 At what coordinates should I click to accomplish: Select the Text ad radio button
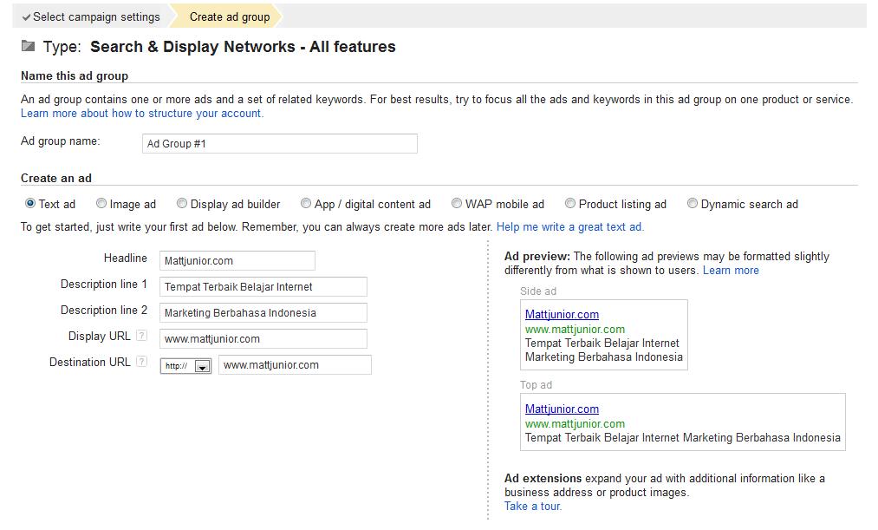[30, 203]
